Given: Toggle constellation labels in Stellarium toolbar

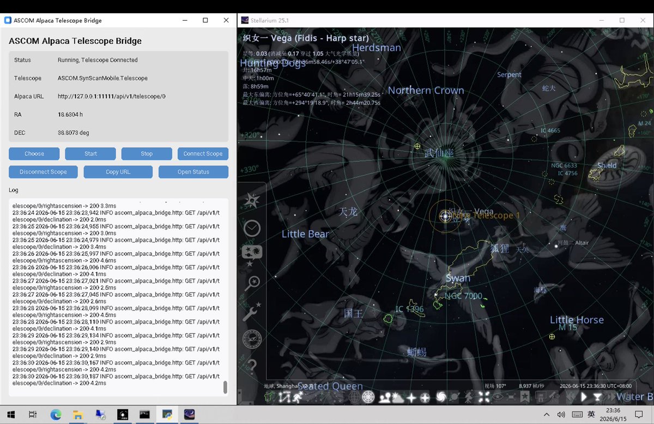Looking at the screenshot, I should 284,397.
